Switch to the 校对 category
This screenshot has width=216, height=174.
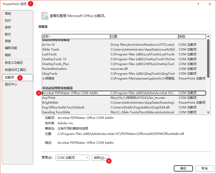click(x=8, y=21)
